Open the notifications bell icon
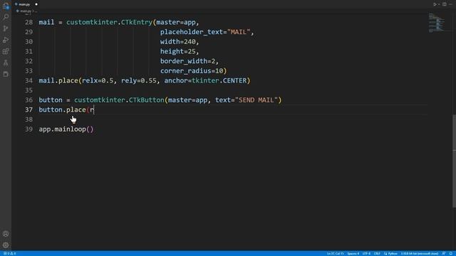Viewport: 456px width, 256px height. (x=451, y=253)
